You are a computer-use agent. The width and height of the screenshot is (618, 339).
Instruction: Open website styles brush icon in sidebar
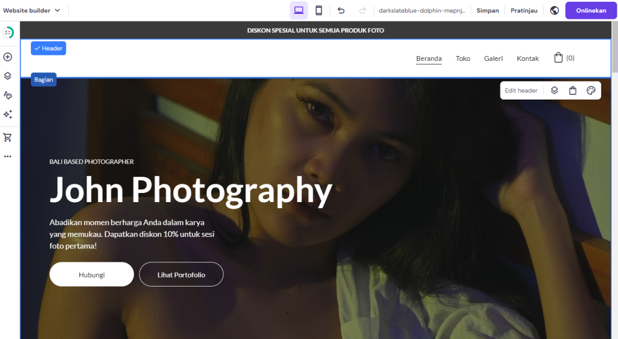8,95
